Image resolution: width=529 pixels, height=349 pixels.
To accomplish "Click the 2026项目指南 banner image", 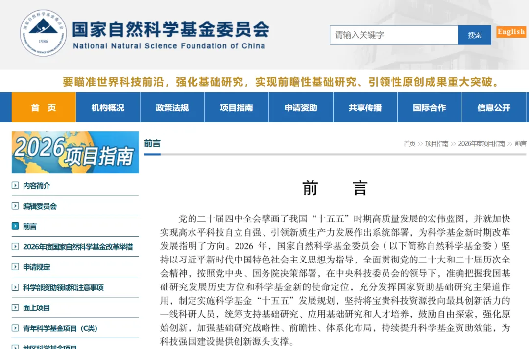I will click(x=75, y=152).
